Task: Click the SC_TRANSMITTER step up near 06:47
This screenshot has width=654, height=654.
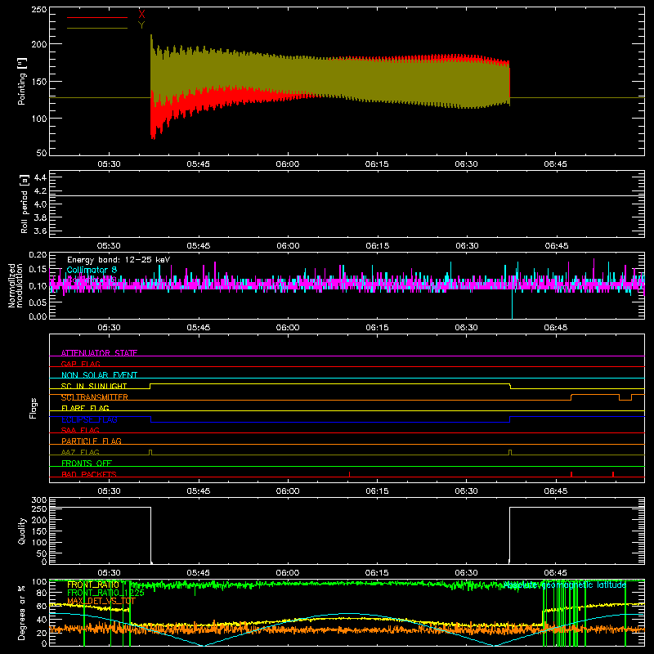Action: click(571, 397)
